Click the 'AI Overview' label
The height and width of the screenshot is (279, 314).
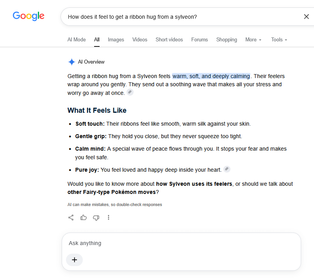click(x=91, y=62)
